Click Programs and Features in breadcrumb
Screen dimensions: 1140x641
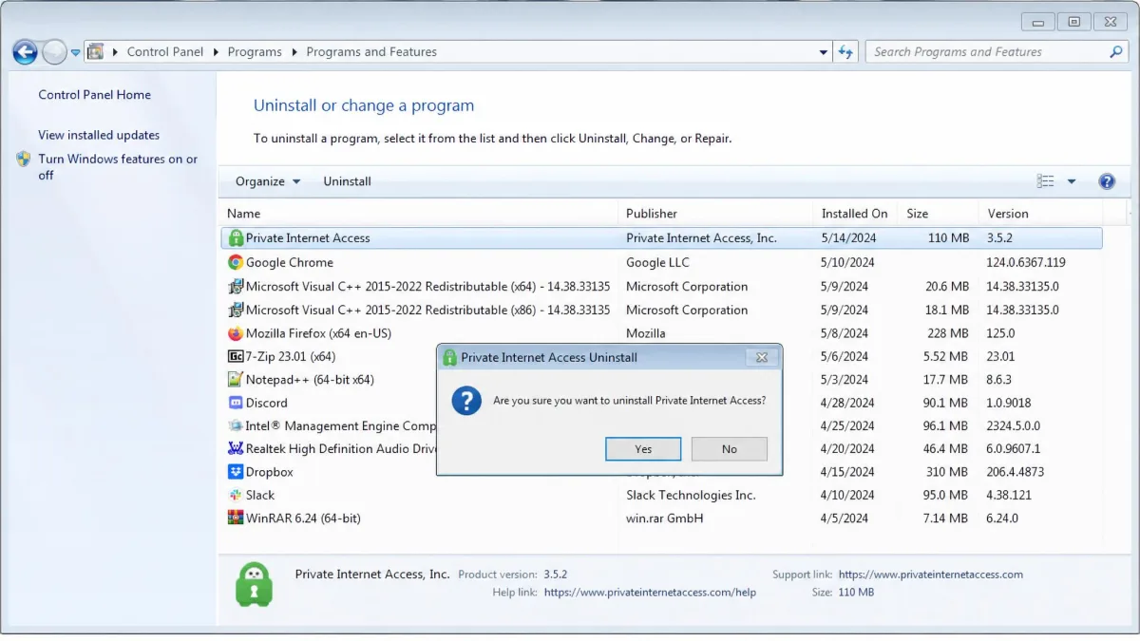371,52
